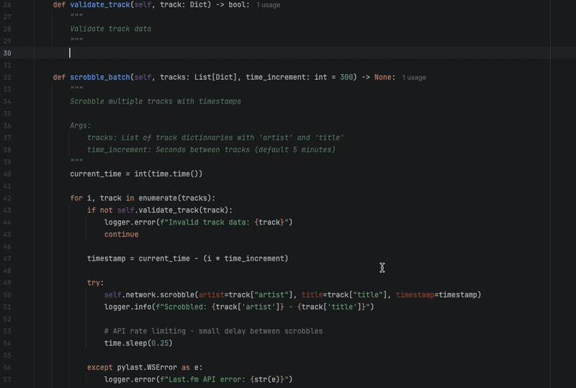The width and height of the screenshot is (576, 388).
Task: Click 'str(e)' on line 57
Action: [x=267, y=379]
